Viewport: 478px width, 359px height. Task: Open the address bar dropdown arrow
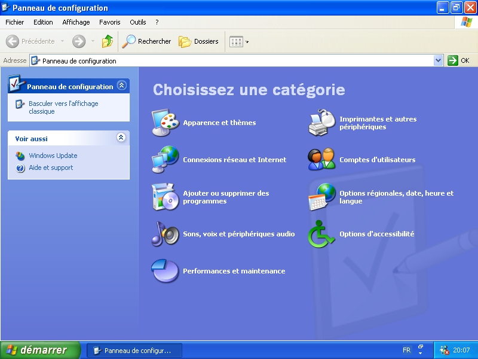coord(438,60)
